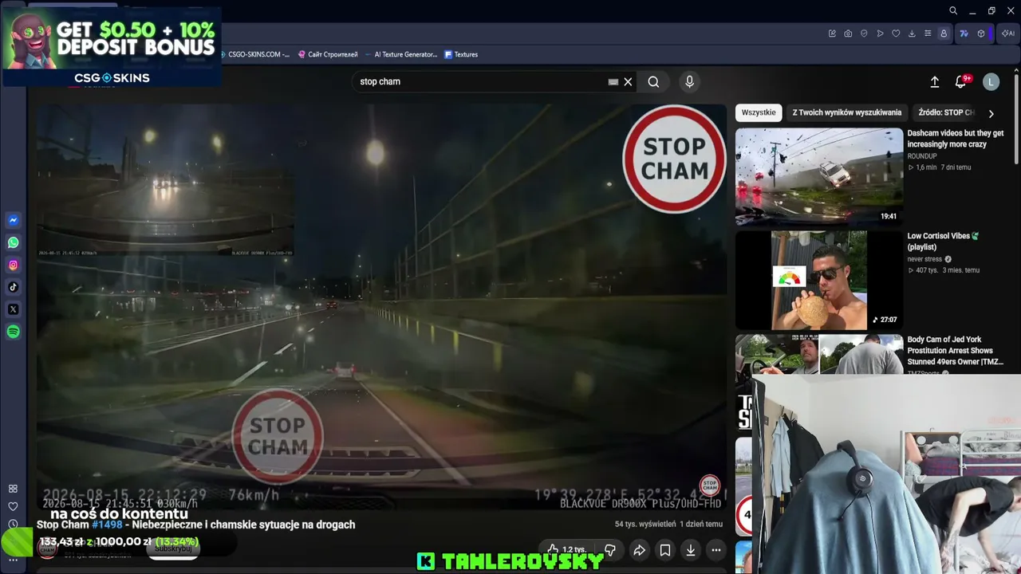
Task: Open the browser downloads icon
Action: pyautogui.click(x=912, y=33)
